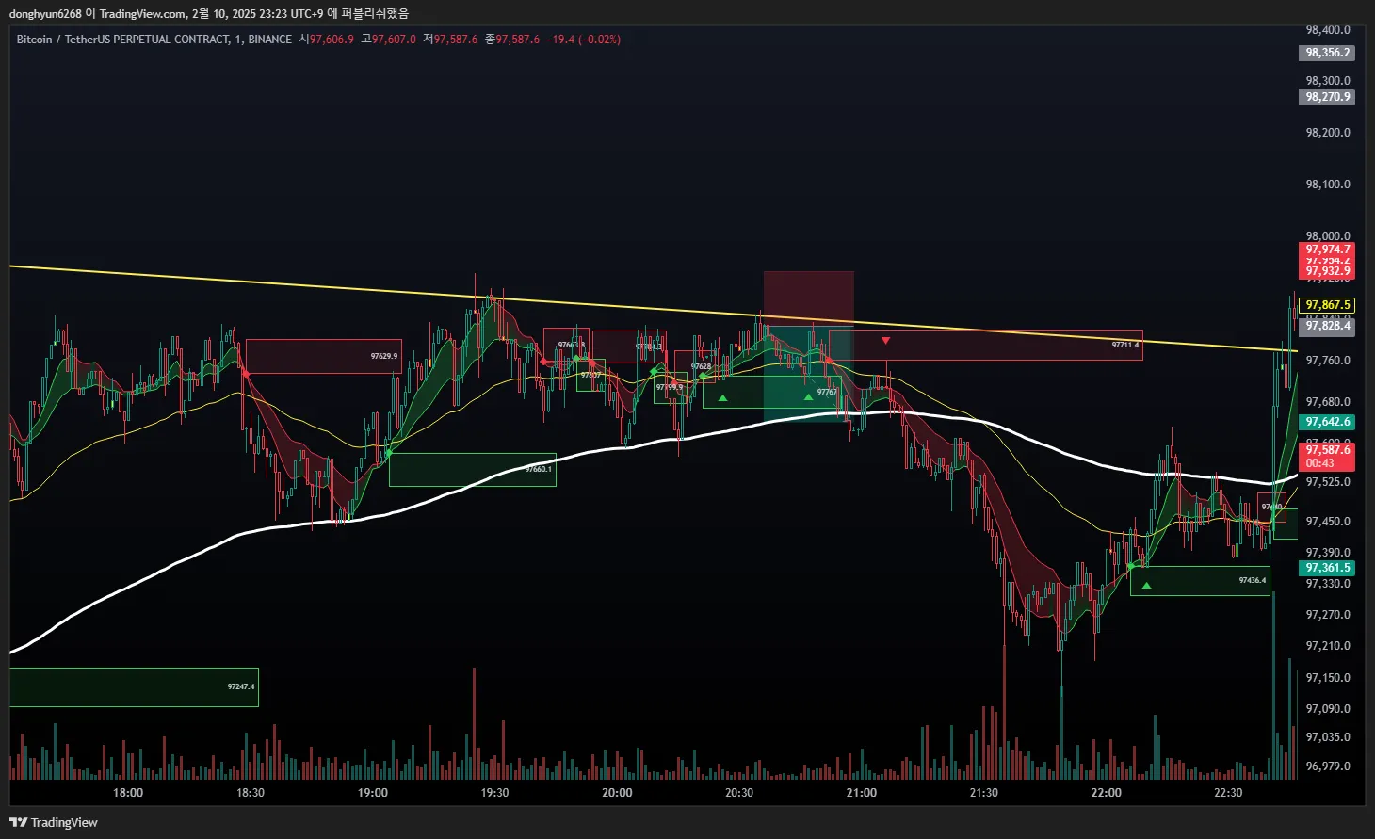Click the gray 98,356.2 price label
The image size is (1375, 839).
click(1328, 53)
